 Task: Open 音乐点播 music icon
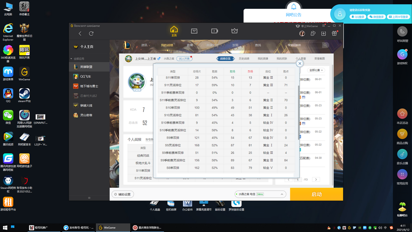pyautogui.click(x=402, y=154)
